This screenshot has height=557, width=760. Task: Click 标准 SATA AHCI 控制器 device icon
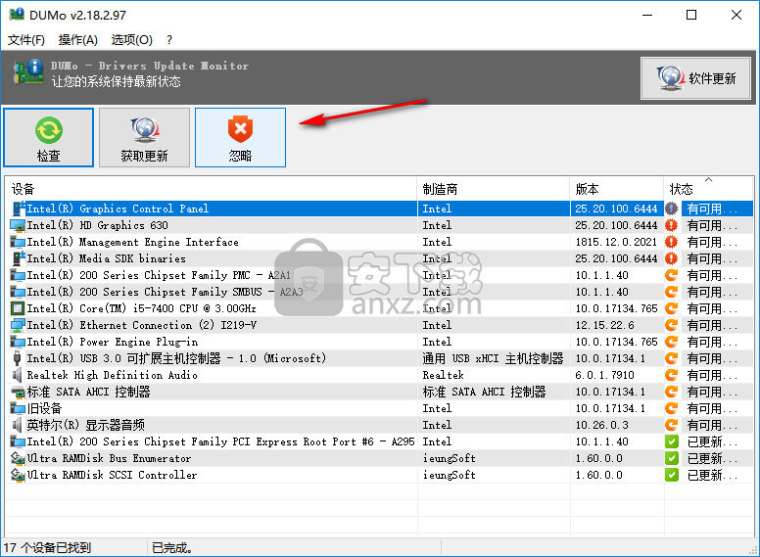pos(18,392)
